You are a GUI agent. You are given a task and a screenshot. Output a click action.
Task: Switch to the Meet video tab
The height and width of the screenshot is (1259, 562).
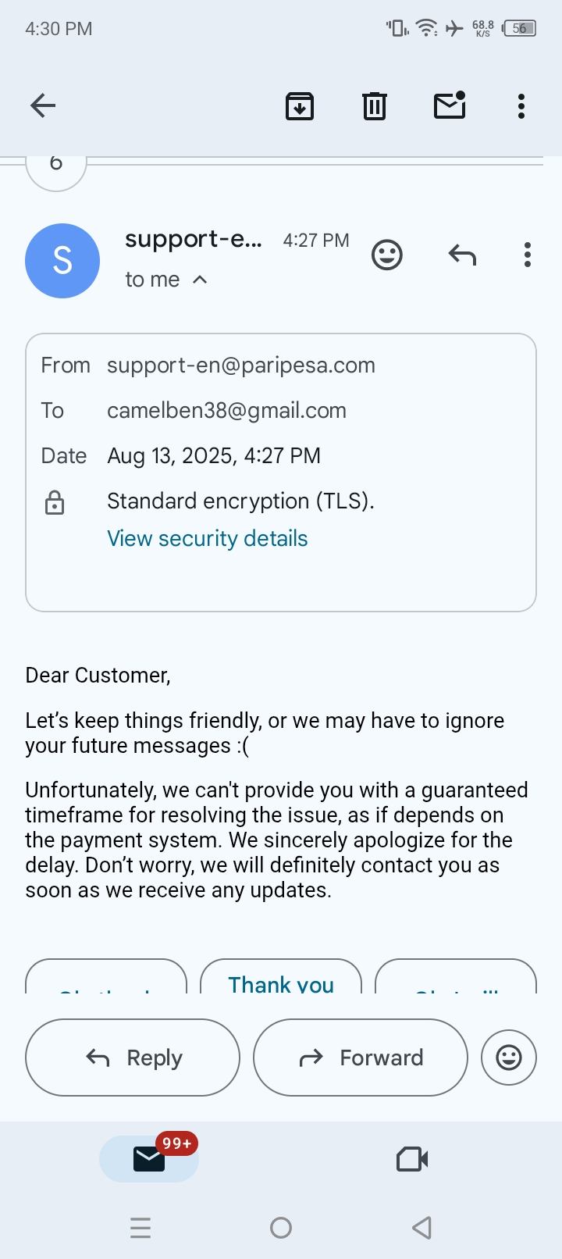coord(412,1159)
